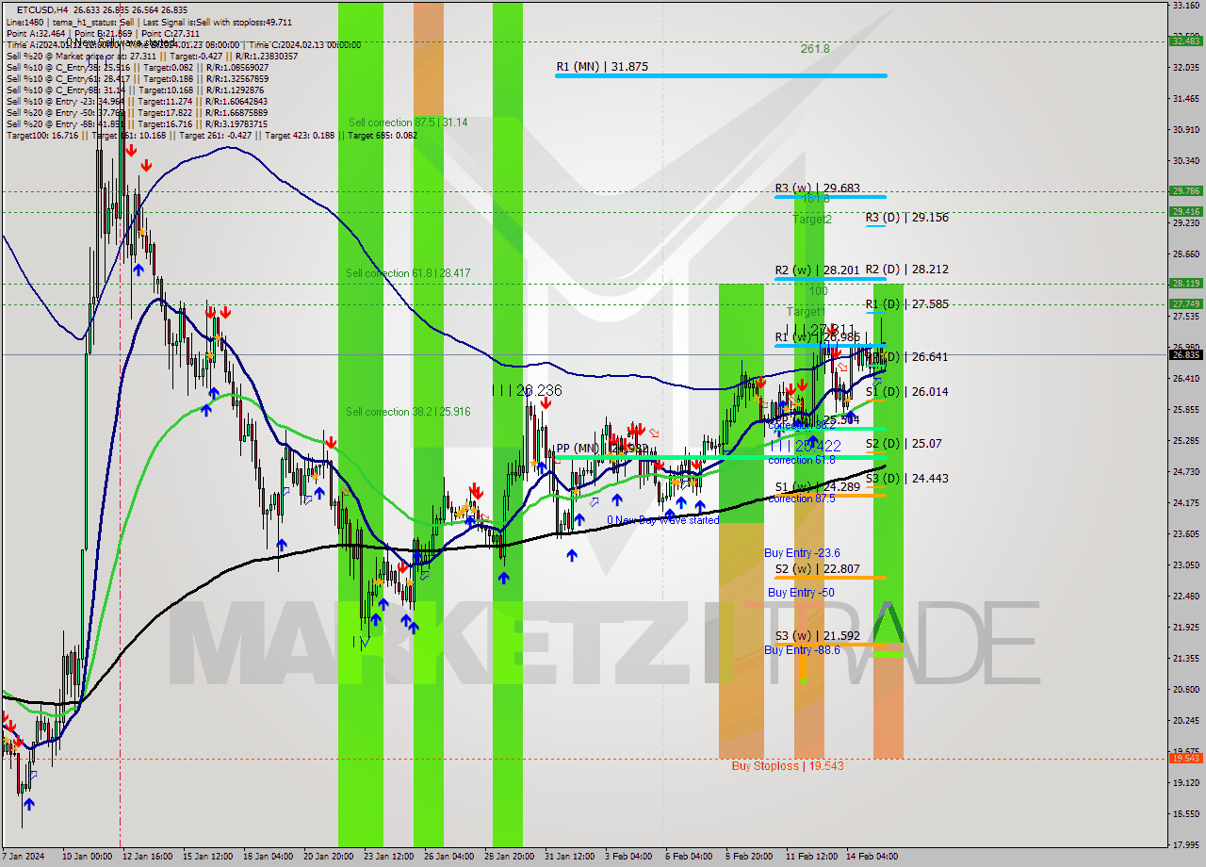This screenshot has height=867, width=1206.
Task: Select Sell correction 38.2 | 25.916 text
Action: [x=408, y=412]
